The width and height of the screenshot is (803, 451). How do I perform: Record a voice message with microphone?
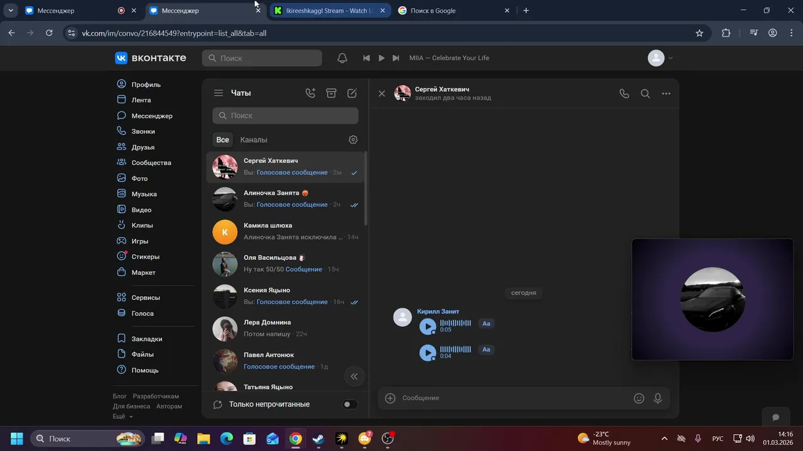(x=657, y=398)
